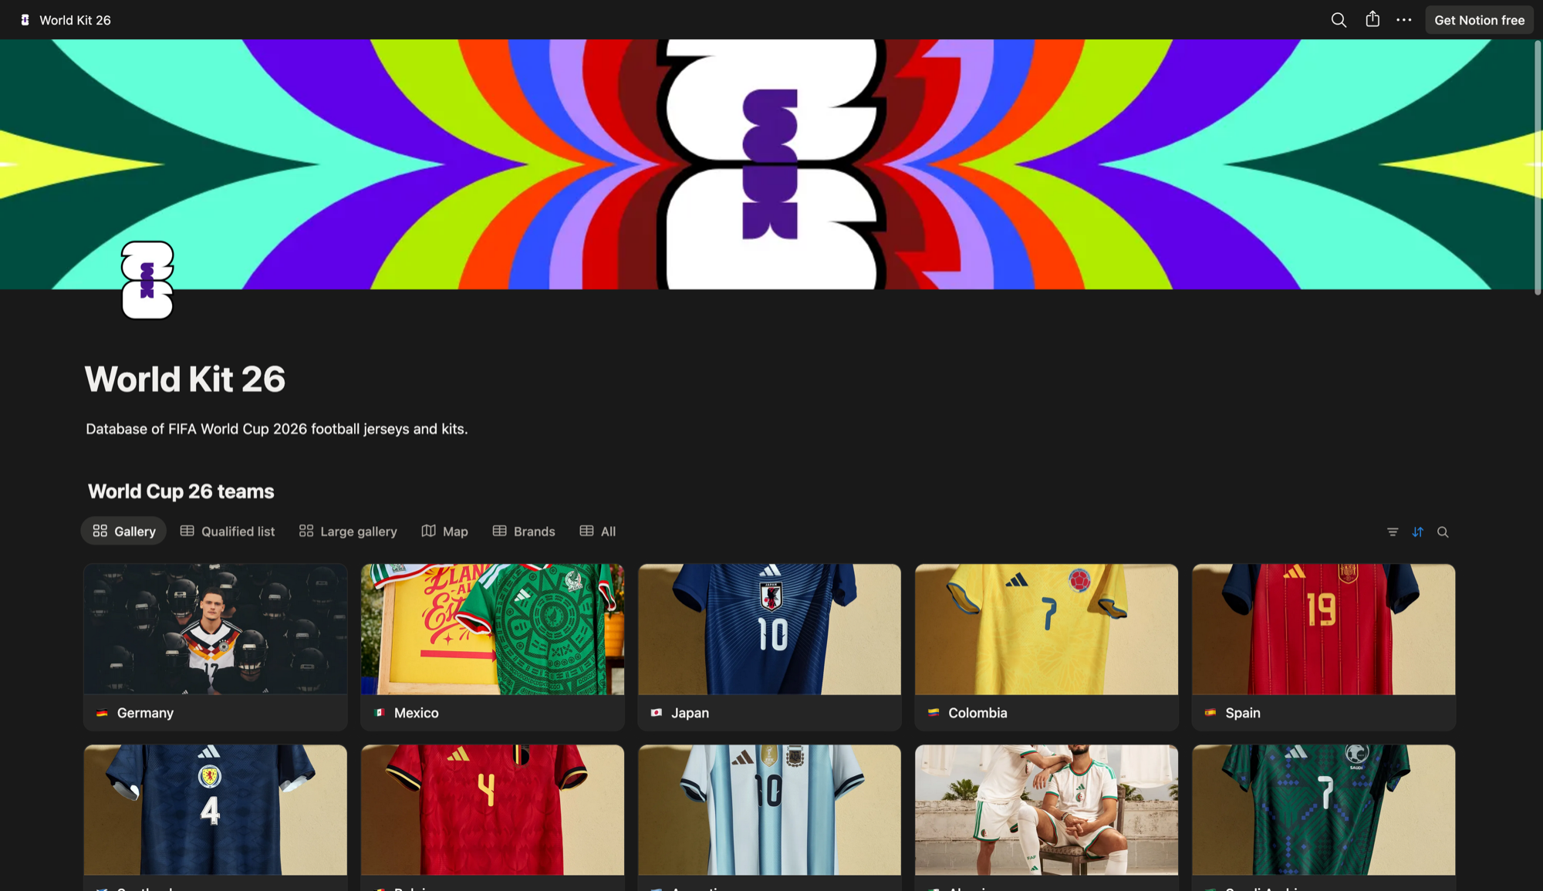Select the Gallery view tab
1543x891 pixels.
click(x=124, y=532)
